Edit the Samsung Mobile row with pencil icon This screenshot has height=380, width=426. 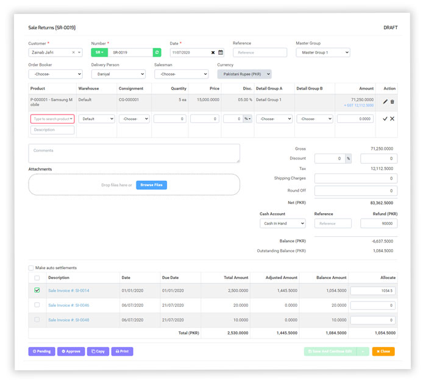385,102
